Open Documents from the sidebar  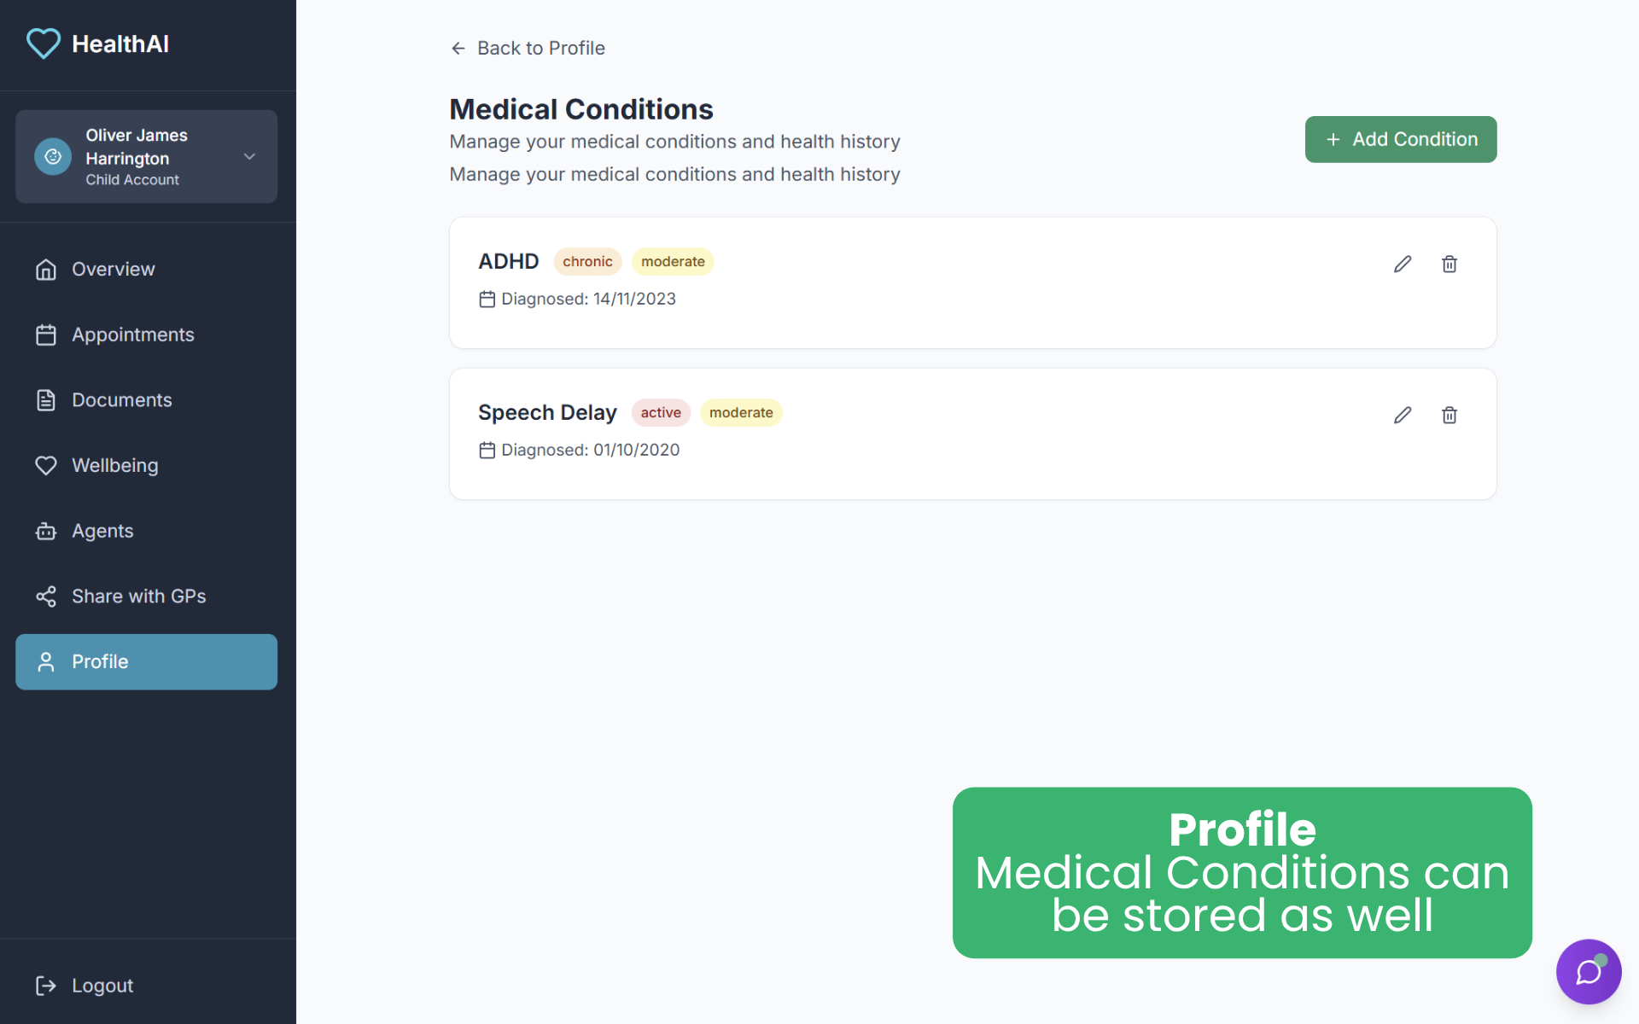click(121, 400)
